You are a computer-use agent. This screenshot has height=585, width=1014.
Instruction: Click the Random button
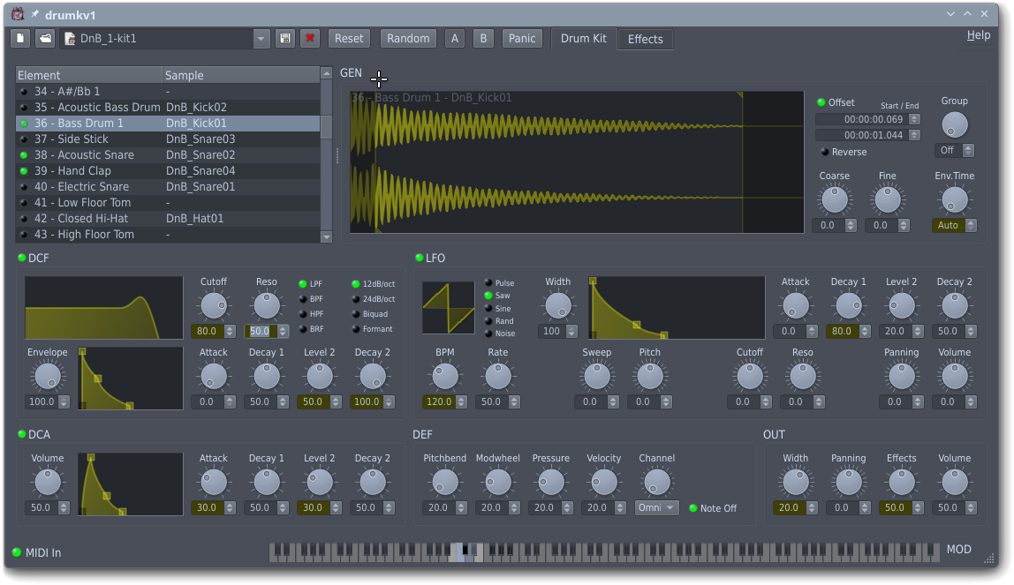pos(408,38)
